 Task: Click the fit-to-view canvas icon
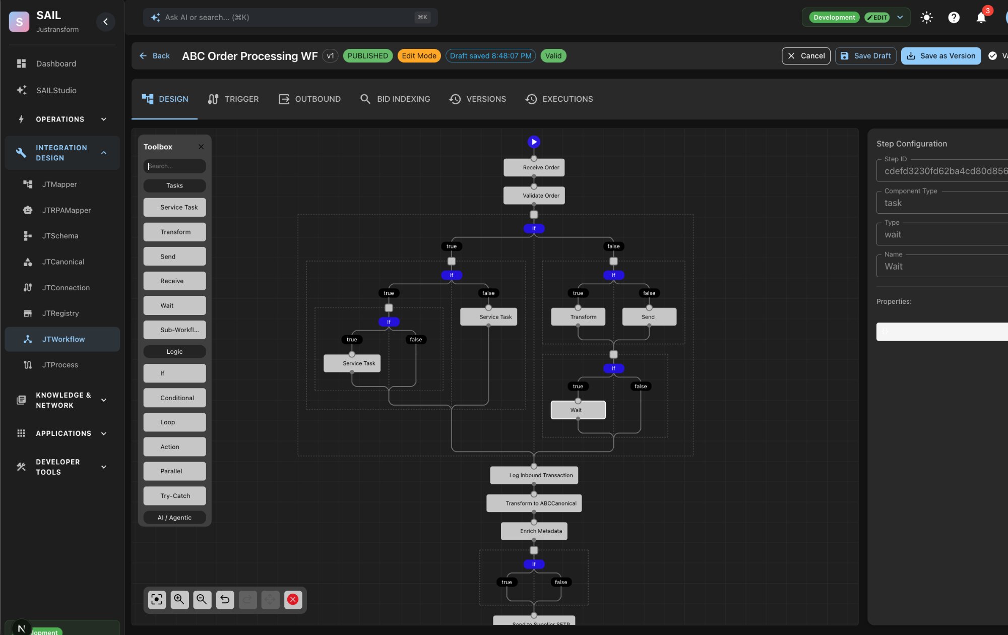tap(157, 599)
